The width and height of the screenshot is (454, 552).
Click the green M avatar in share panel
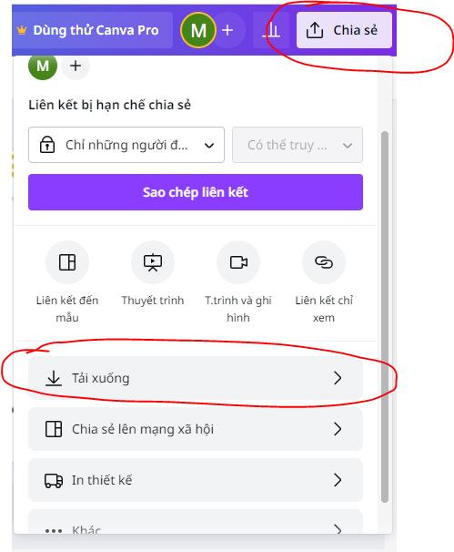click(x=43, y=66)
